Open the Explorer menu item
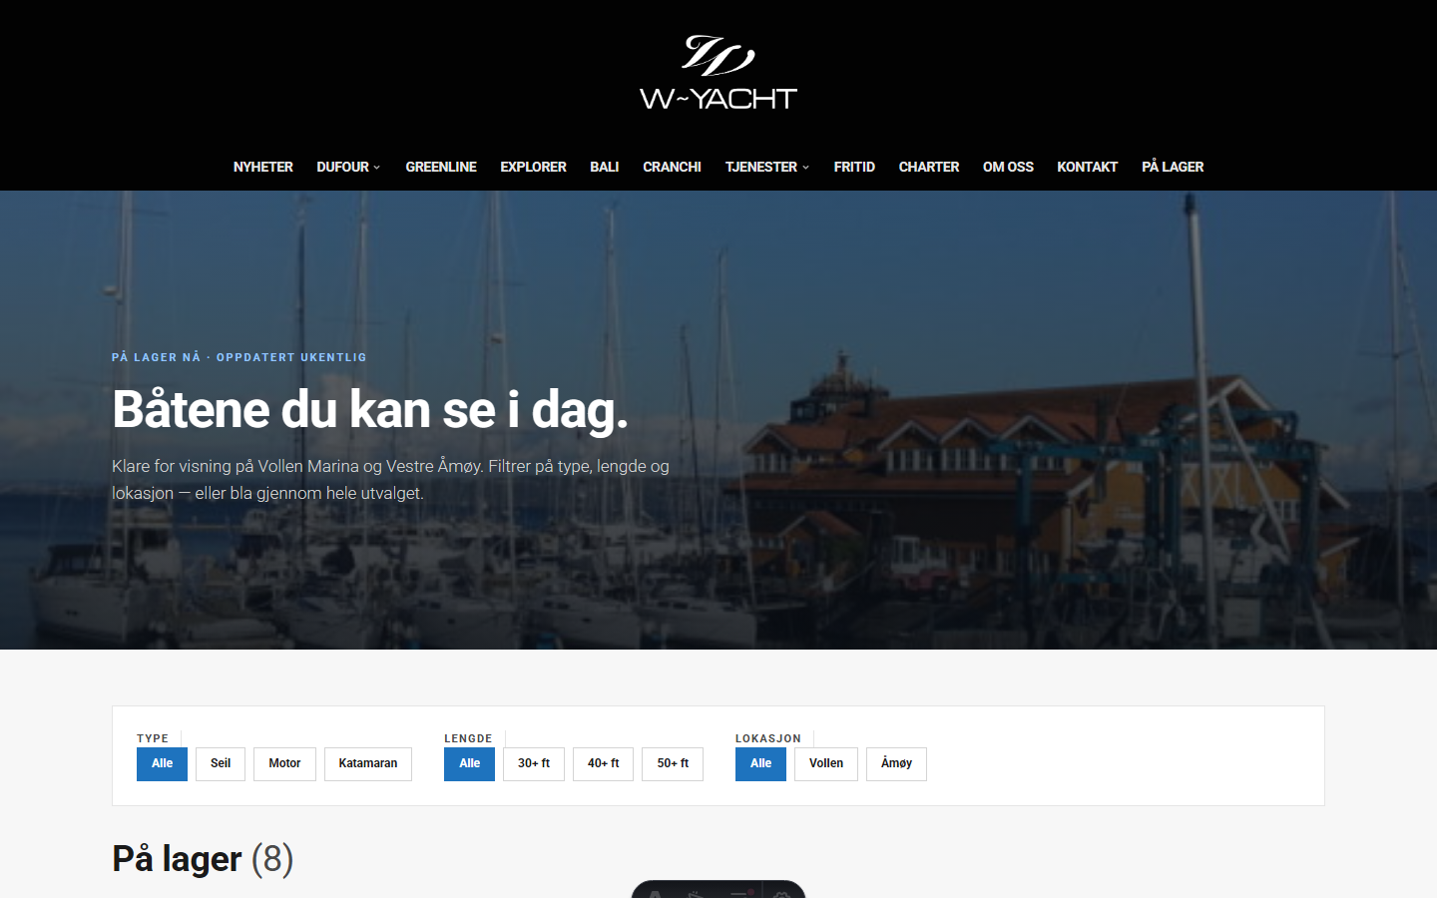The width and height of the screenshot is (1437, 898). coord(533,167)
